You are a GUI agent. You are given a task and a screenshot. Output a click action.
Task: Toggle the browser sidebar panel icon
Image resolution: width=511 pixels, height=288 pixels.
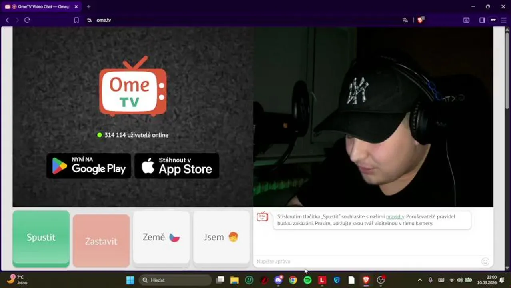point(482,20)
